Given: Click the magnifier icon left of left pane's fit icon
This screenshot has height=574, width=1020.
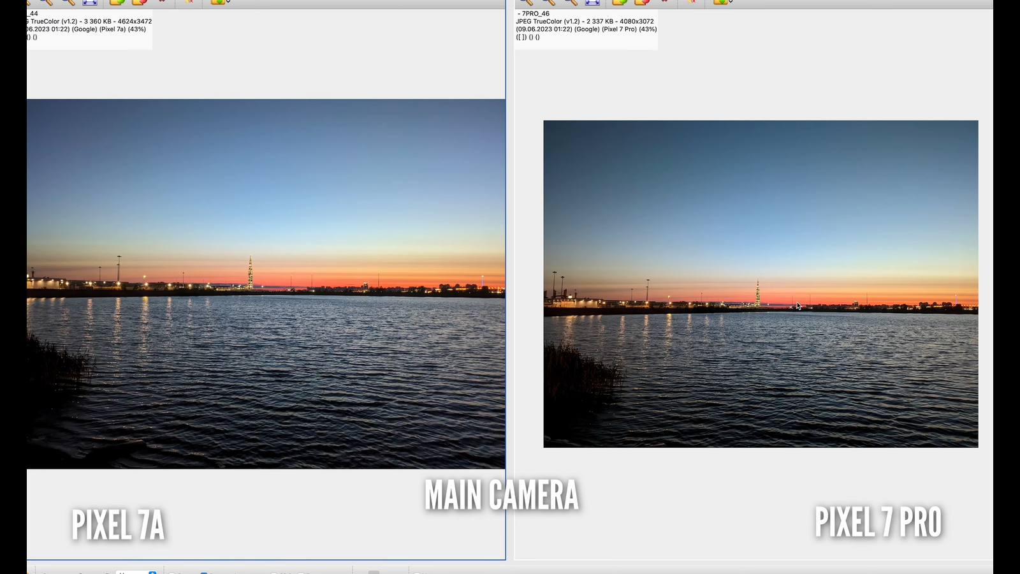Looking at the screenshot, I should (x=68, y=2).
